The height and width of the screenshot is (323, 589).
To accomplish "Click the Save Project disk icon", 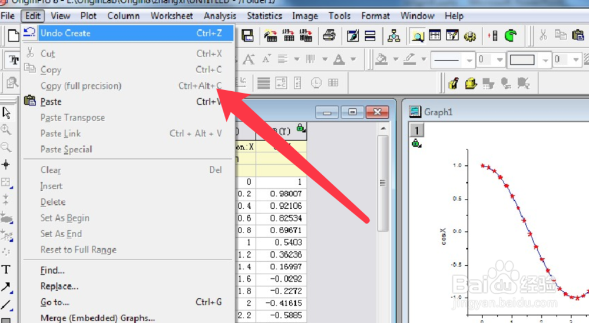I will 247,36.
